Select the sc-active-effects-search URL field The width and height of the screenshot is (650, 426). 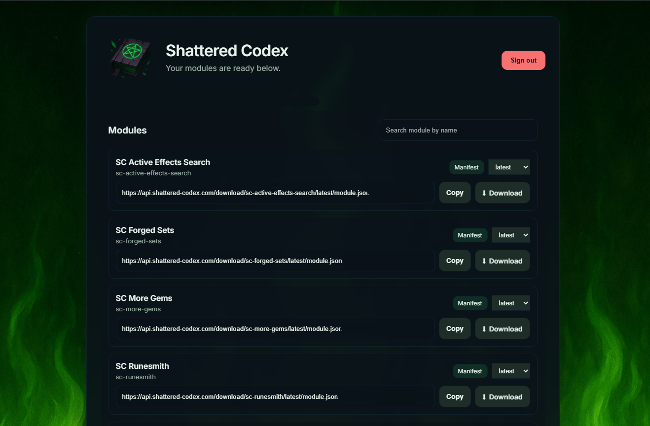pos(275,193)
